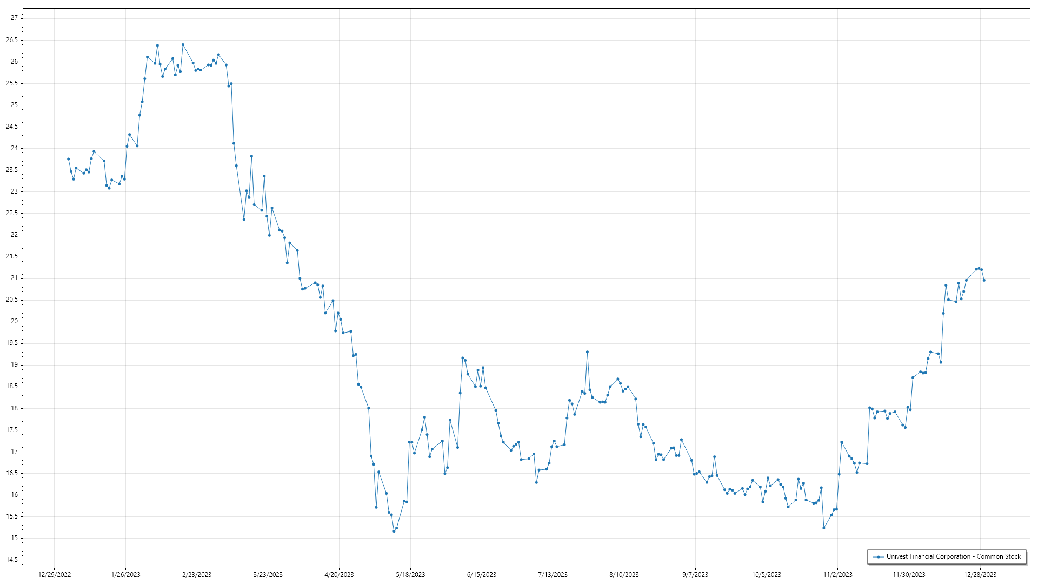1038x584 pixels.
Task: Click the 11/2/2023 x-axis date label
Action: click(x=837, y=575)
